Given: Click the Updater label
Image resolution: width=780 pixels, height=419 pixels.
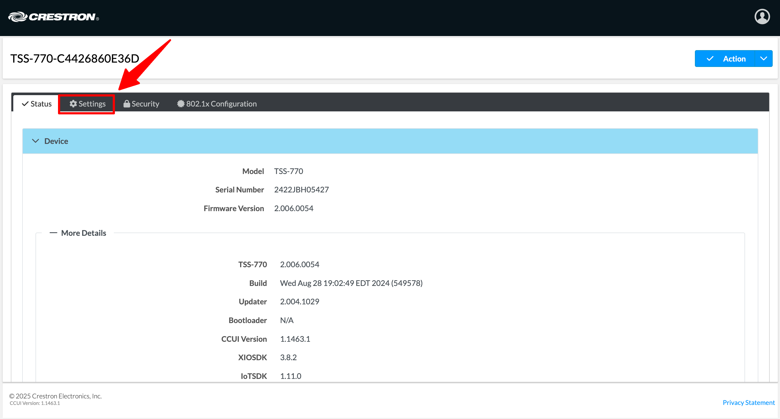Looking at the screenshot, I should [x=253, y=302].
